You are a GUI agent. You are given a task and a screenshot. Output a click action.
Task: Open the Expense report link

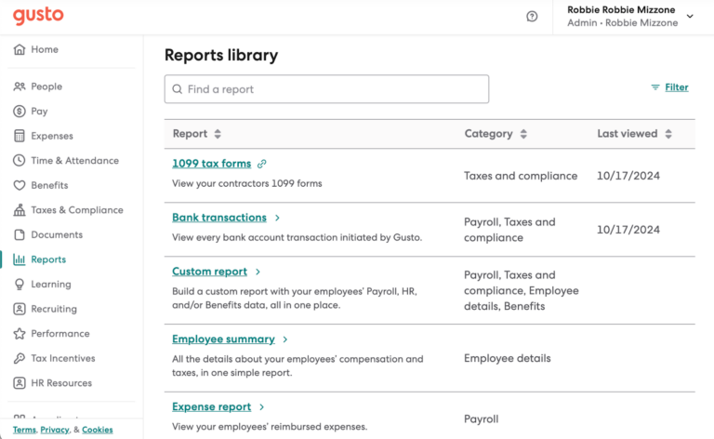coord(211,407)
